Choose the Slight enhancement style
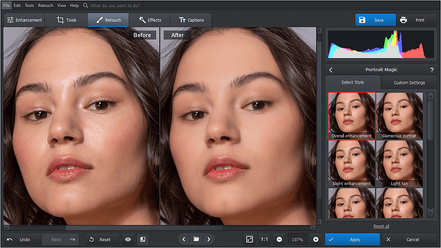Viewport: 441px width, 248px height. 352,164
